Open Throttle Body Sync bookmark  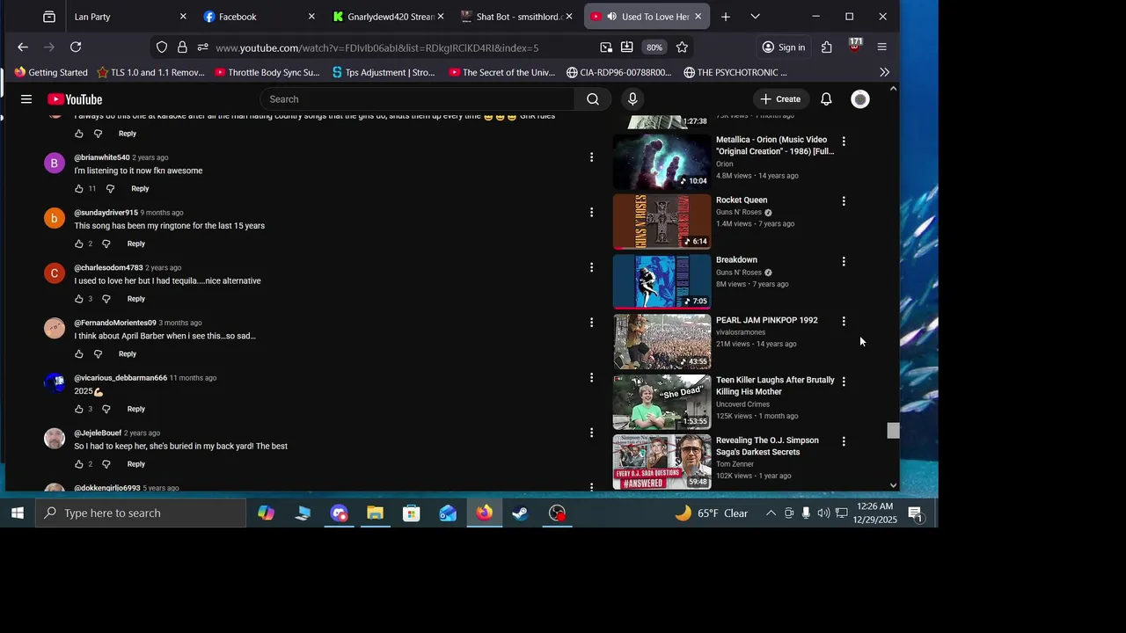pyautogui.click(x=267, y=72)
